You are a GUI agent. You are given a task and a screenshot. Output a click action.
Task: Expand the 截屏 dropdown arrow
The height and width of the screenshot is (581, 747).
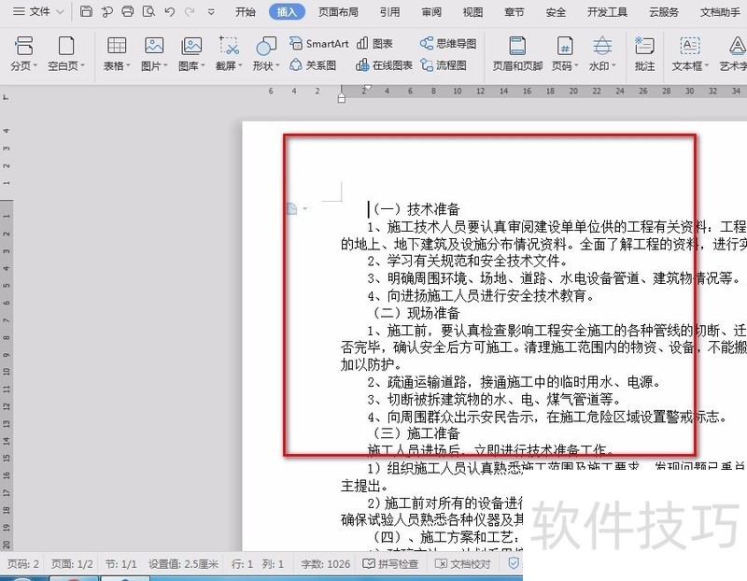pyautogui.click(x=240, y=65)
